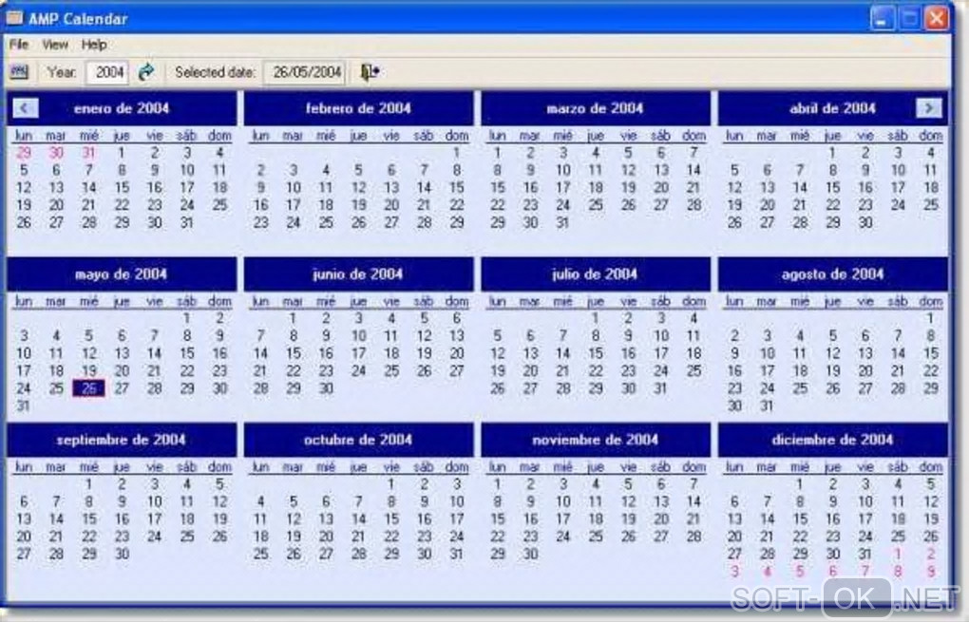Select day 17 in marzo
Image resolution: width=969 pixels, height=622 pixels.
[562, 187]
